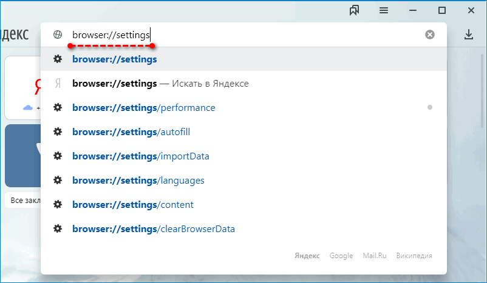
Task: Switch search engine to Mail.Ru
Action: click(375, 256)
